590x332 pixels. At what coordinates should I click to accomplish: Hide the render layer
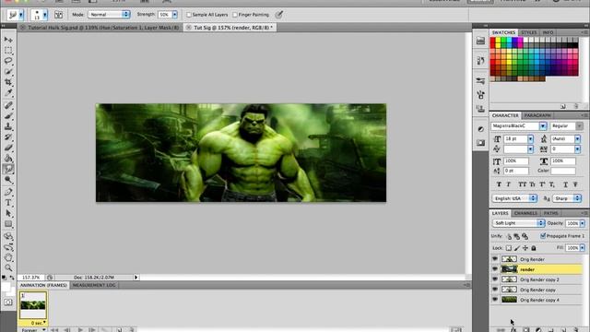(495, 269)
